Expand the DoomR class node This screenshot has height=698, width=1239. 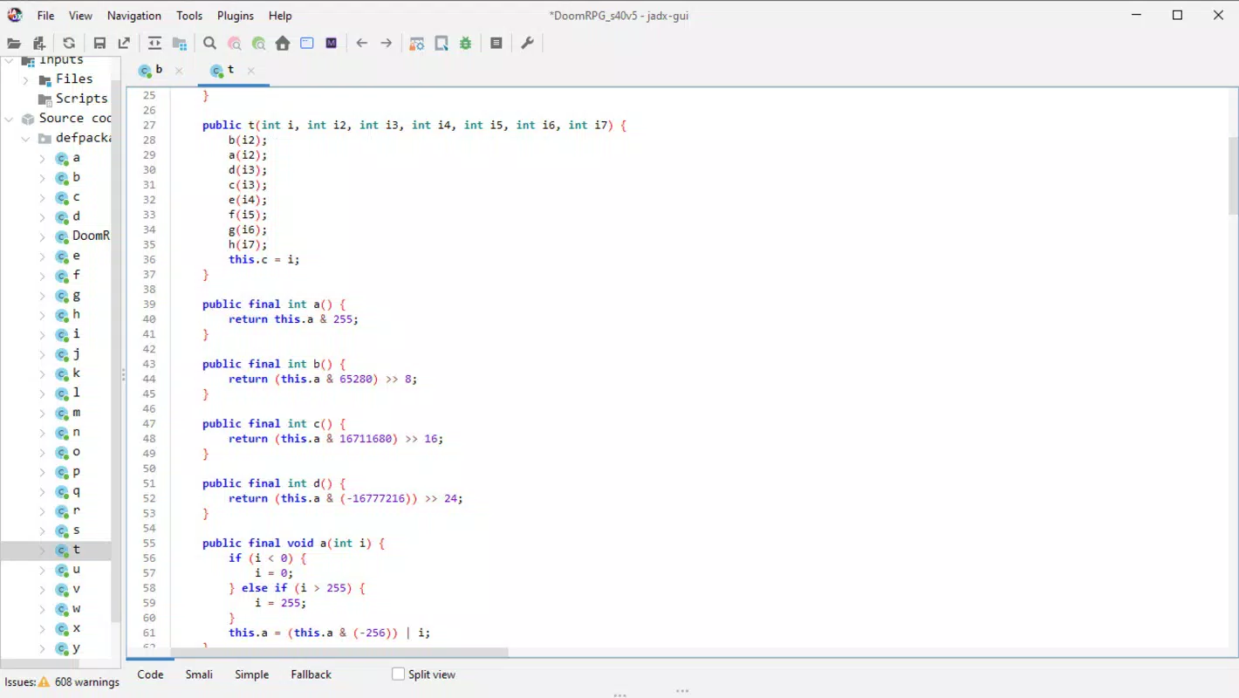[x=43, y=236]
